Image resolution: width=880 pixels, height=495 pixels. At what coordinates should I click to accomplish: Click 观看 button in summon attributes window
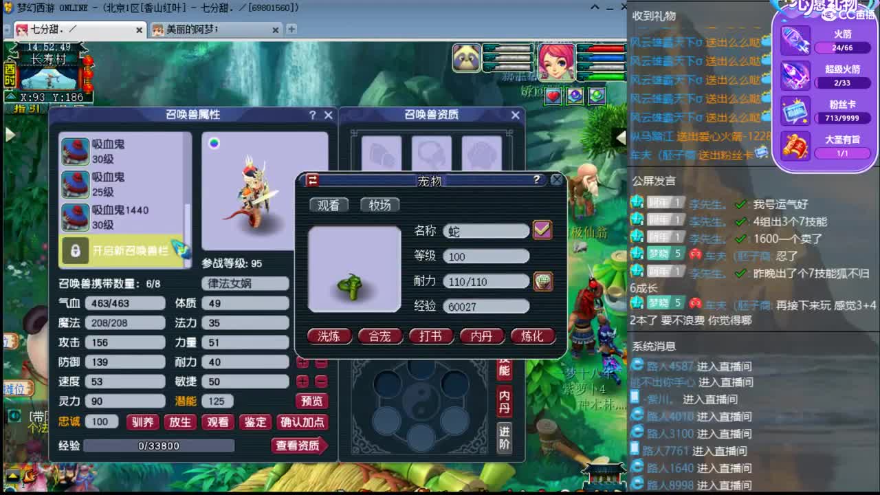(x=218, y=422)
